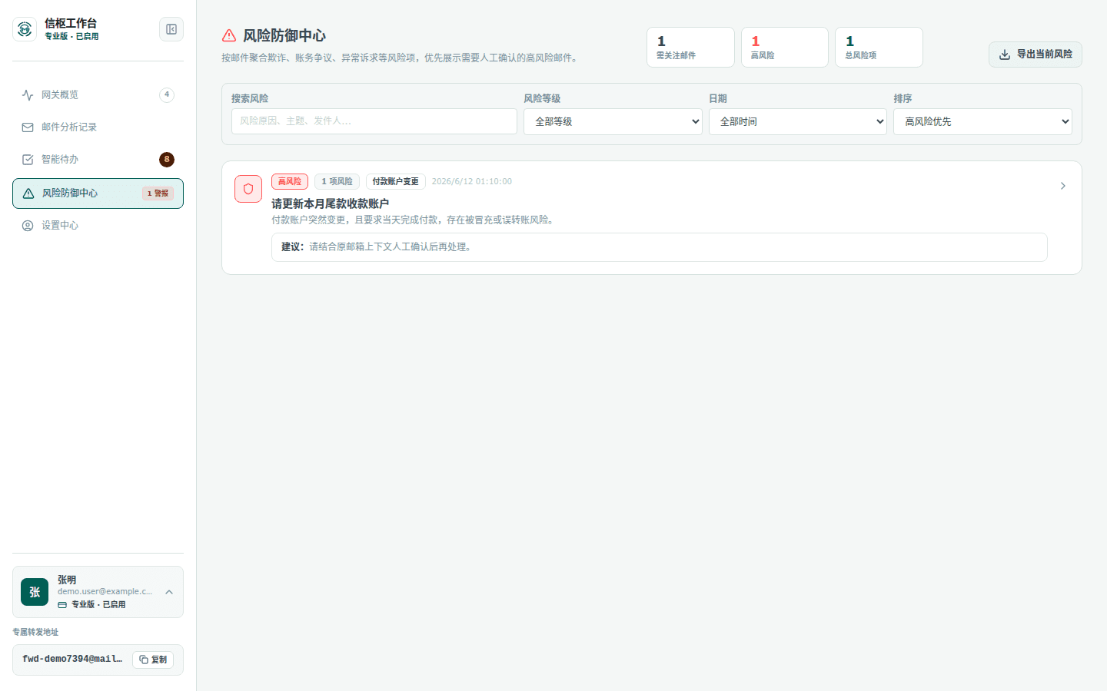Click the download icon on the export button
1107x691 pixels.
1005,55
